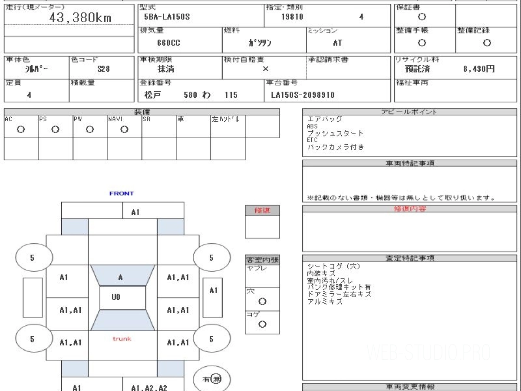This screenshot has width=521, height=391.
Task: Select the color code S28
Action: (103, 69)
